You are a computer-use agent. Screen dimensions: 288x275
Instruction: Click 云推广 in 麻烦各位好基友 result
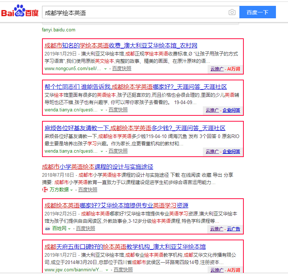(212, 152)
